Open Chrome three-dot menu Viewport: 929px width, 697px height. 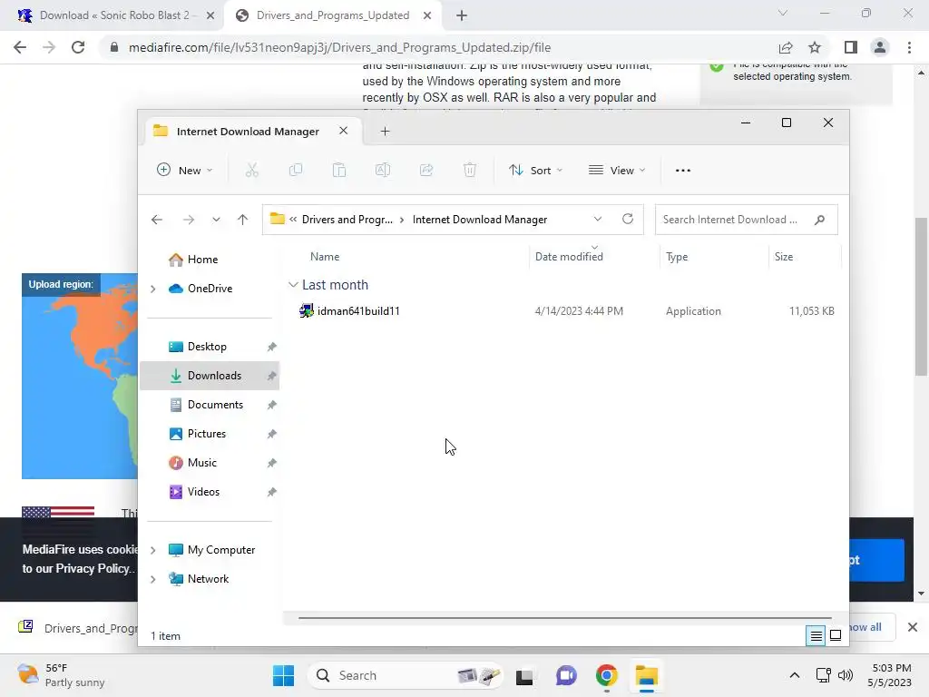pos(909,47)
